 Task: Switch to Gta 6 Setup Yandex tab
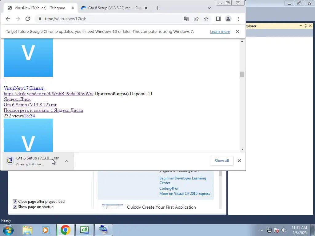click(114, 8)
